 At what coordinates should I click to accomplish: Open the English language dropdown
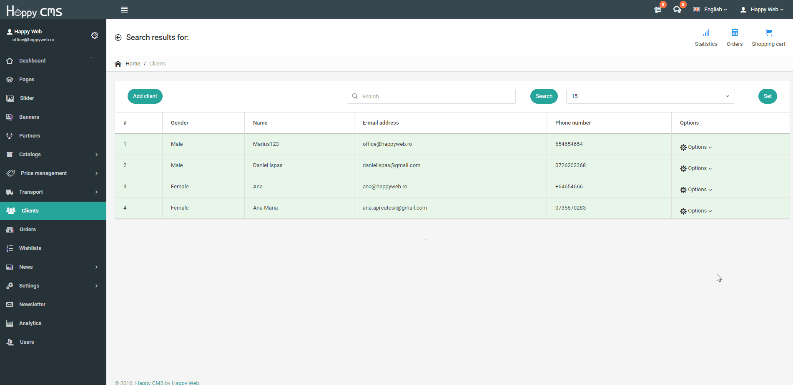pos(715,10)
